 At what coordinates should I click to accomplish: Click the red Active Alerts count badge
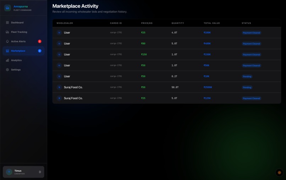point(40,42)
